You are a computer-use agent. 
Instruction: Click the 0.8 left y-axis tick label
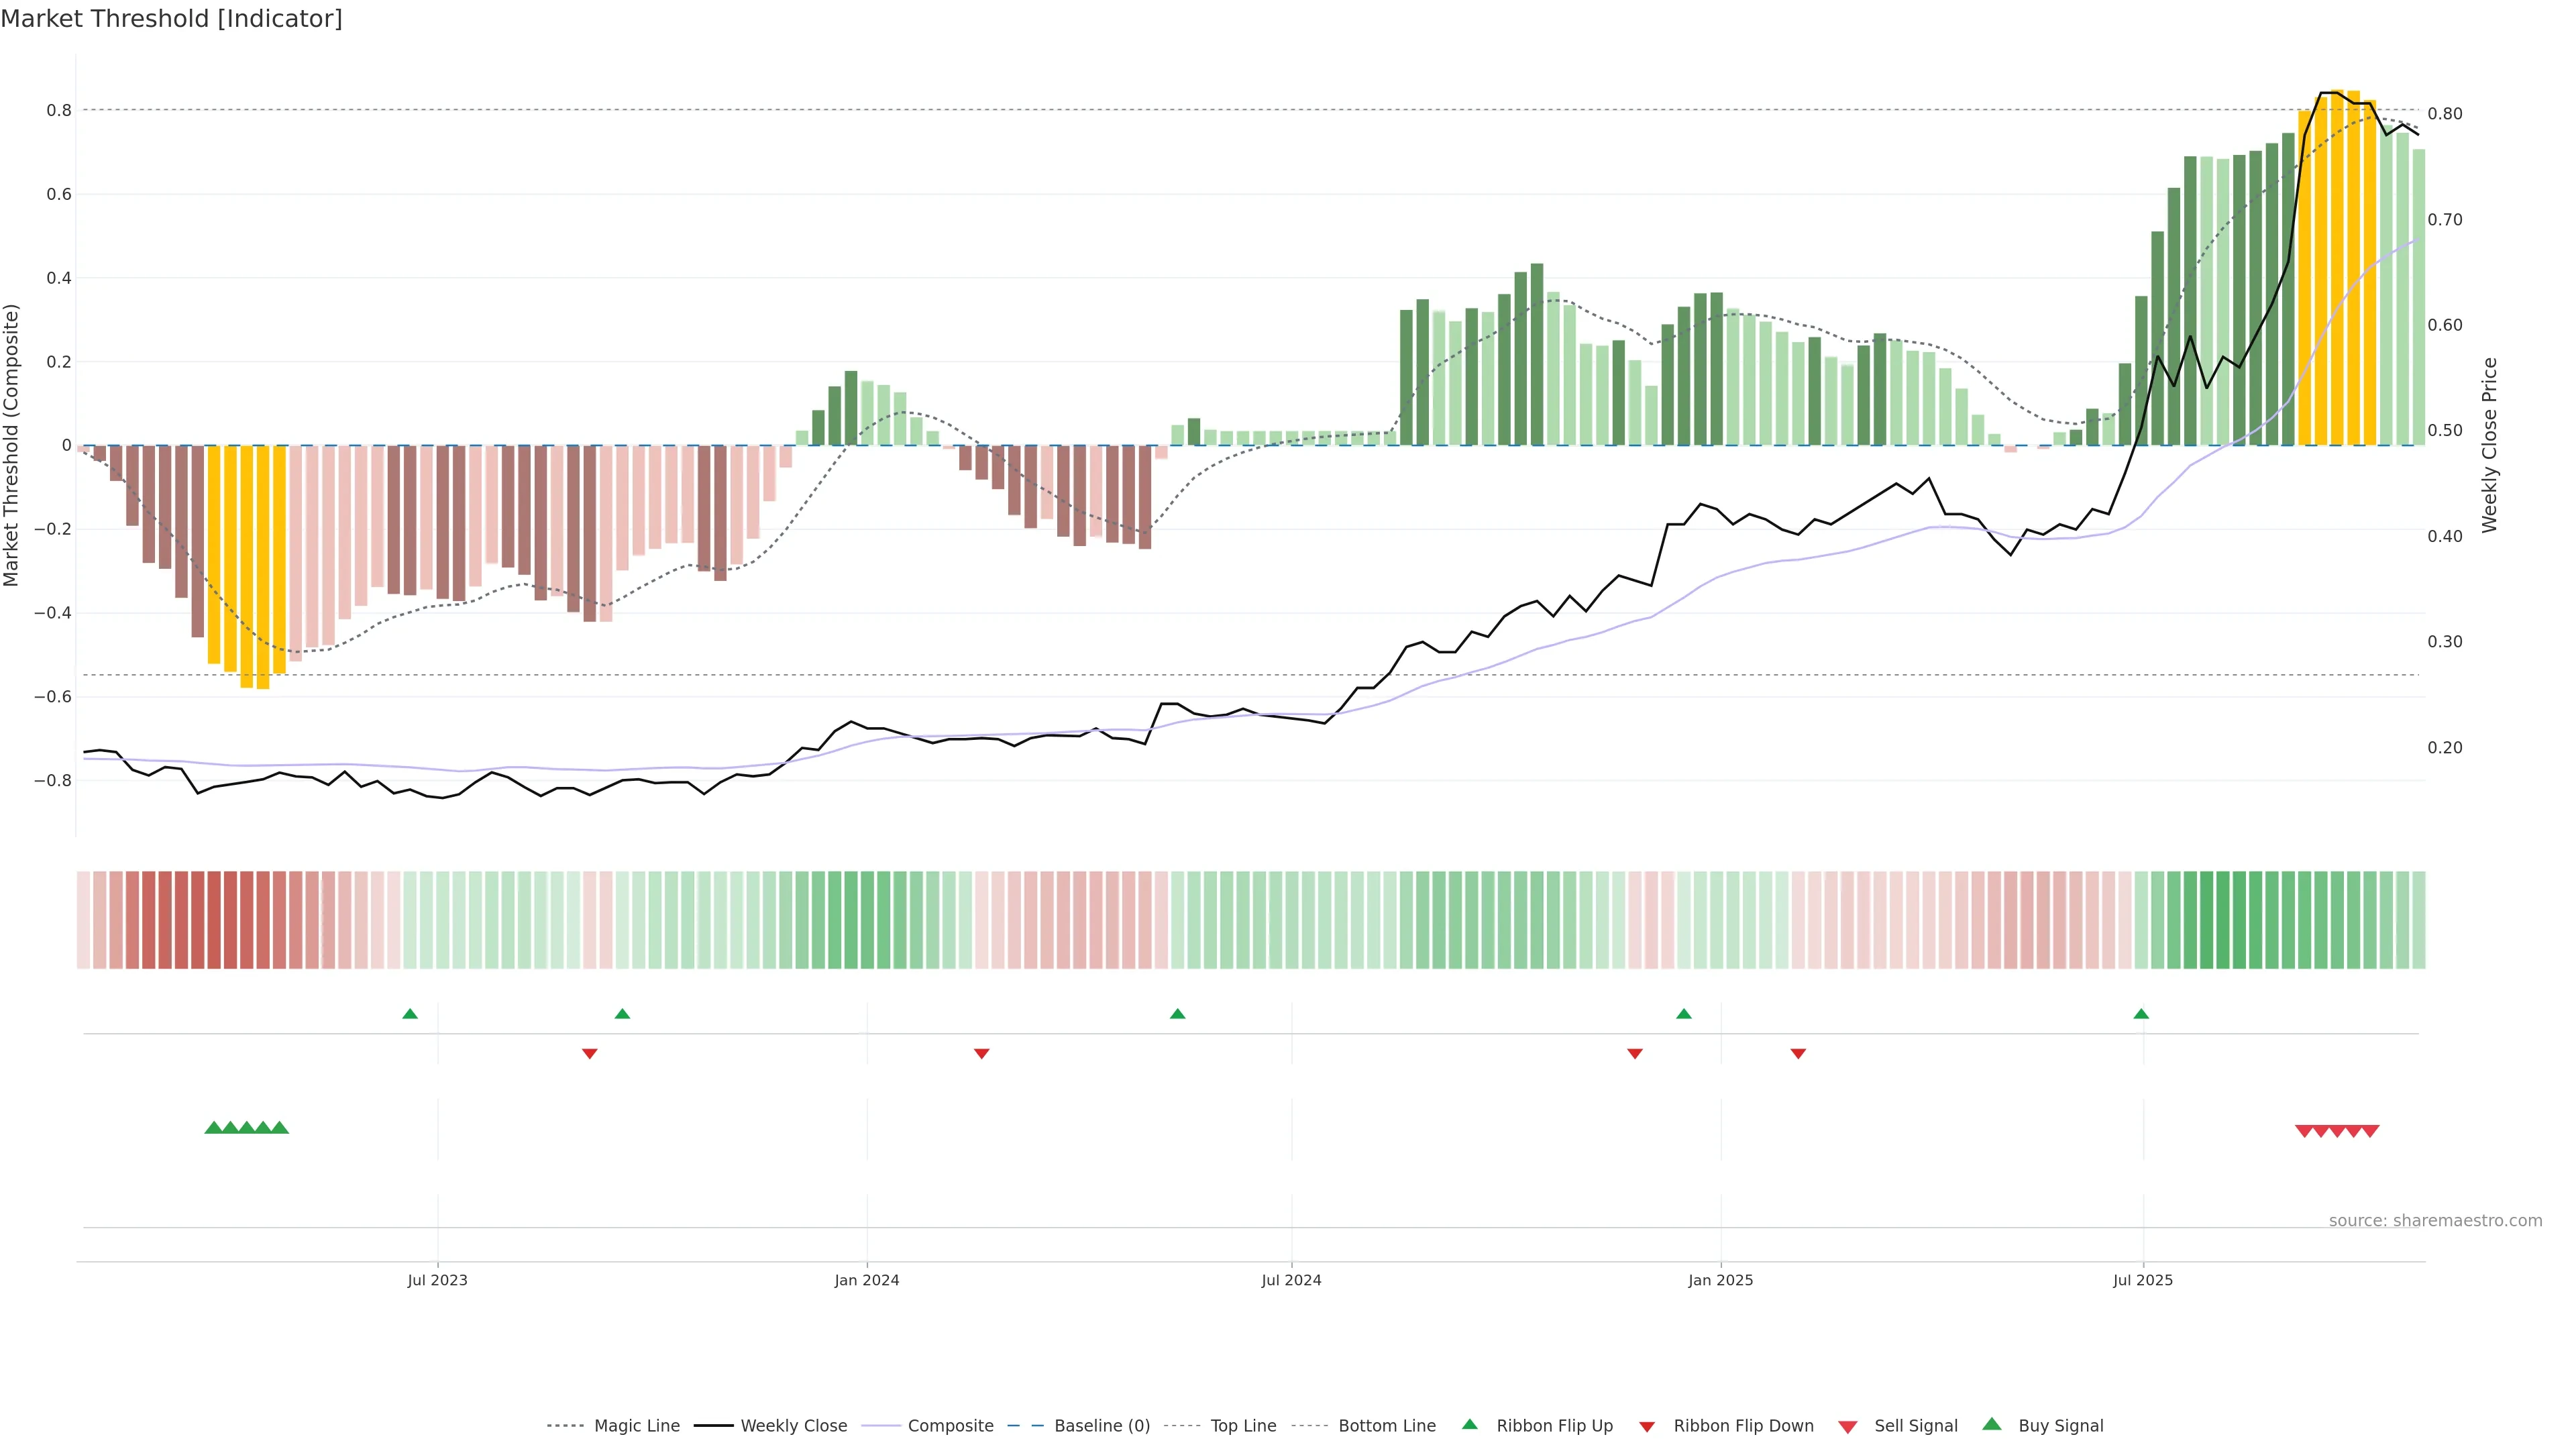[59, 110]
